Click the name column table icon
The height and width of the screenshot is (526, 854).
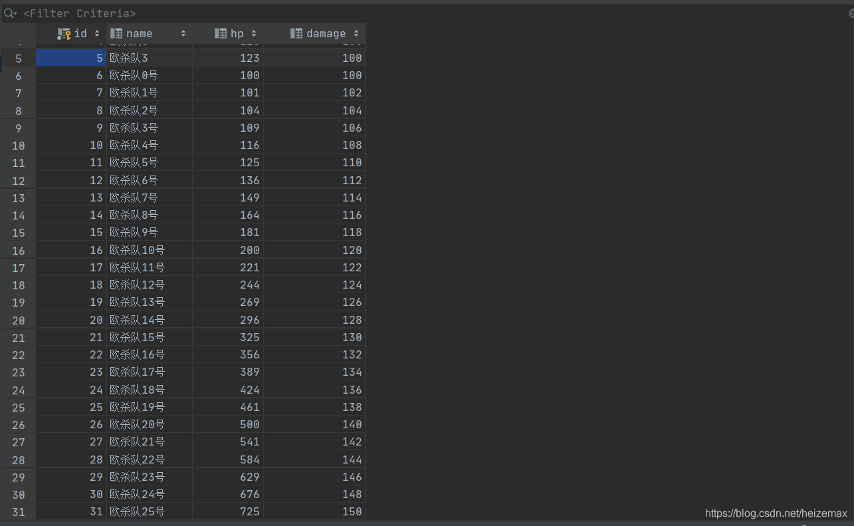[x=116, y=33]
